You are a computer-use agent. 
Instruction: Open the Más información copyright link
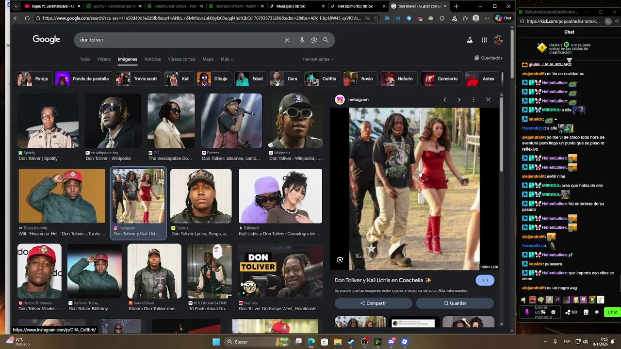coord(453,291)
